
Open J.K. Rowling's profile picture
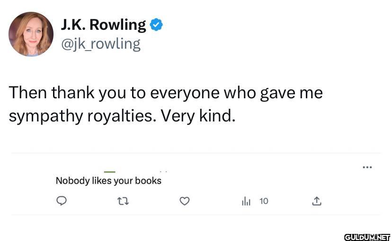coord(31,34)
